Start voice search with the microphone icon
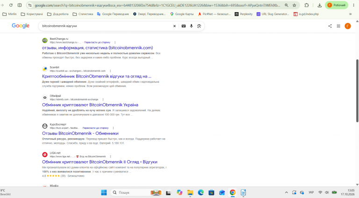The image size is (359, 198). click(x=191, y=26)
